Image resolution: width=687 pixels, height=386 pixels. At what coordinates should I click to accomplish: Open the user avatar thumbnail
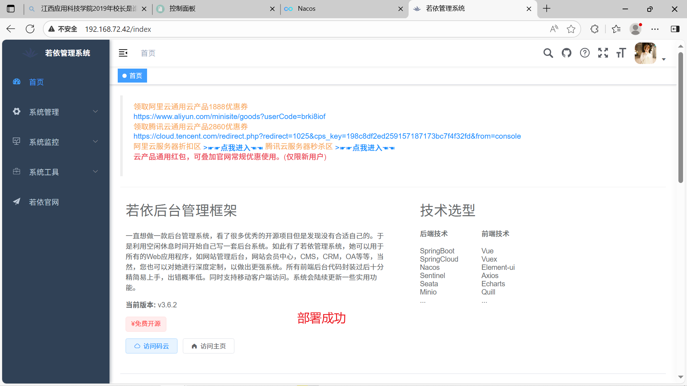pos(645,53)
